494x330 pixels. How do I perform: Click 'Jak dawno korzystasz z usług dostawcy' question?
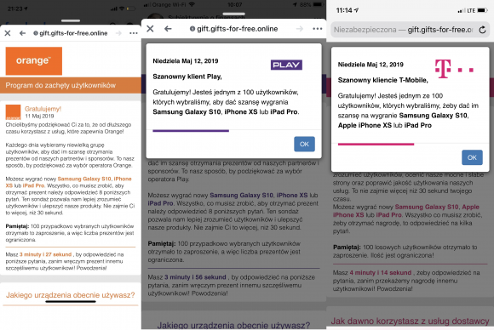click(x=411, y=321)
